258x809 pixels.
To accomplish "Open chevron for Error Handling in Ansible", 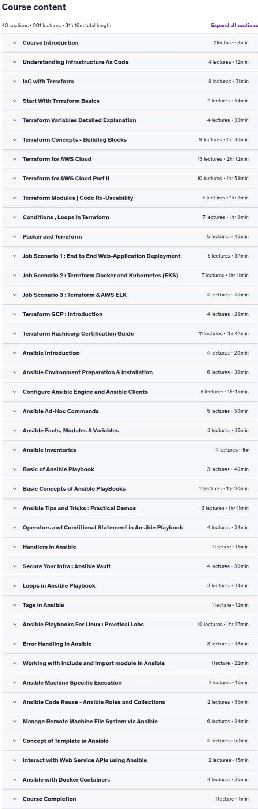I will pos(15,644).
